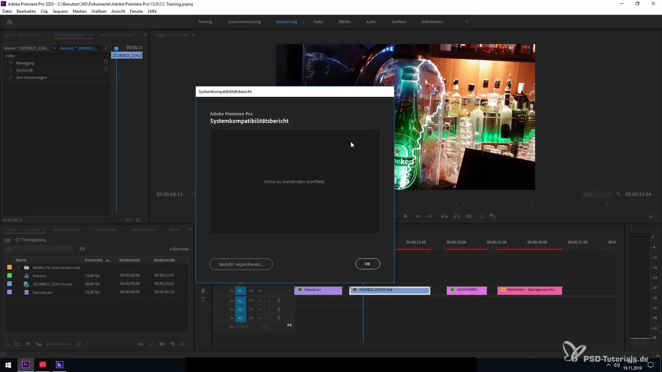662x372 pixels.
Task: Sort the project panel by the Framerate column
Action: pyautogui.click(x=94, y=260)
